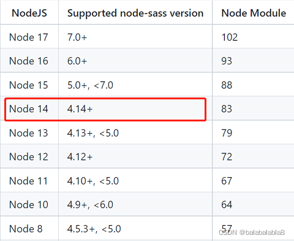Click the NodeJS column header
The width and height of the screenshot is (294, 241).
(x=29, y=13)
